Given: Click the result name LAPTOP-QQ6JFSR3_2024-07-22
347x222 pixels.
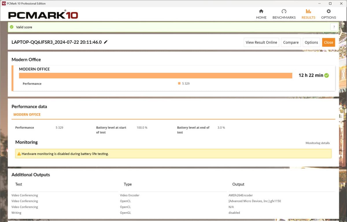Looking at the screenshot, I should pyautogui.click(x=56, y=42).
